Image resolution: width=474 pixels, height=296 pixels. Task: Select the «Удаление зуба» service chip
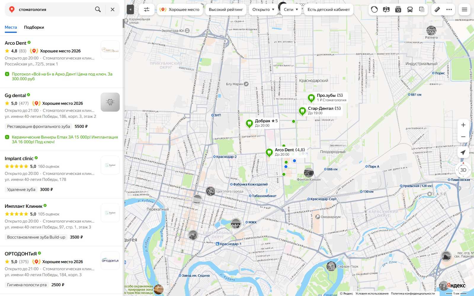pyautogui.click(x=21, y=189)
